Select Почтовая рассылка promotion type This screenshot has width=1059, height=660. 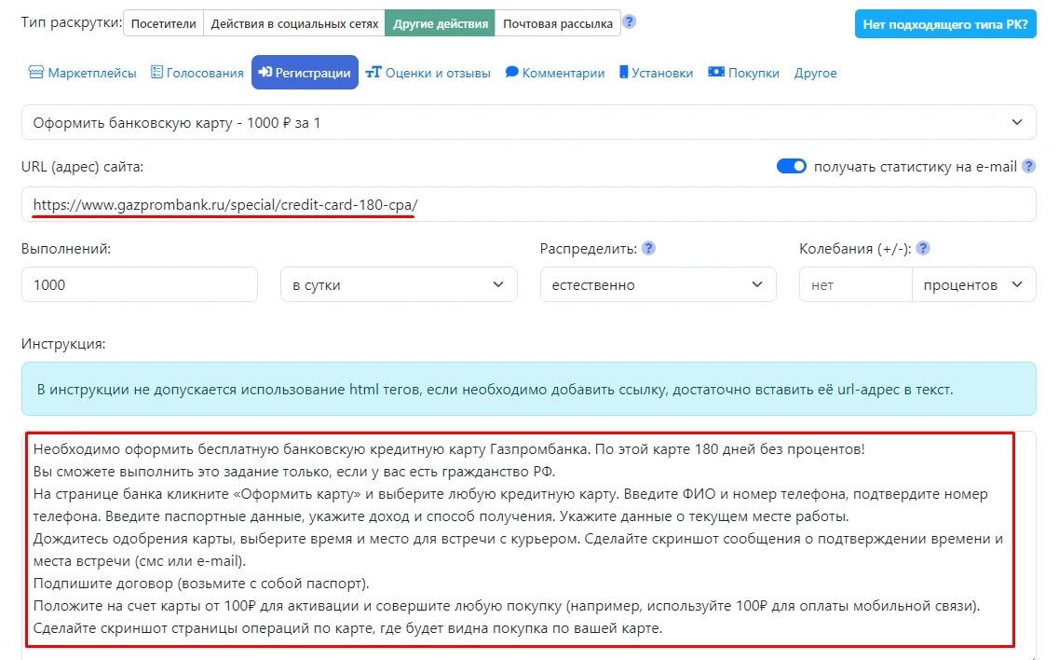(558, 23)
